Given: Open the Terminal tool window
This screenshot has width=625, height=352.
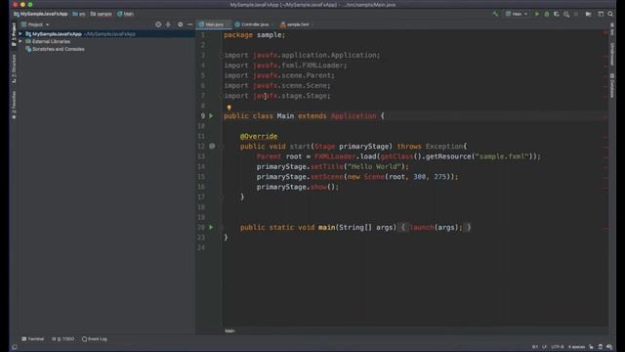Looking at the screenshot, I should pos(32,339).
